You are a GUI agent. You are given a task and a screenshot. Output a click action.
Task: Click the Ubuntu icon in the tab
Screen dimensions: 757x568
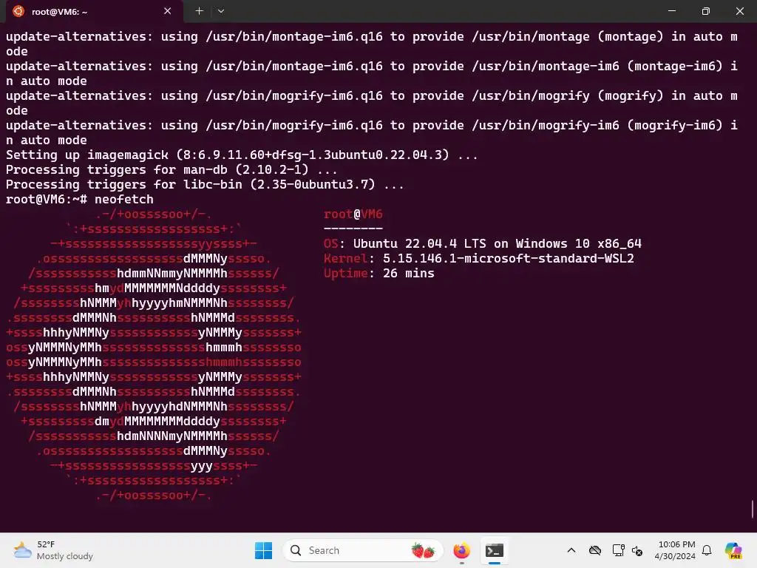18,11
